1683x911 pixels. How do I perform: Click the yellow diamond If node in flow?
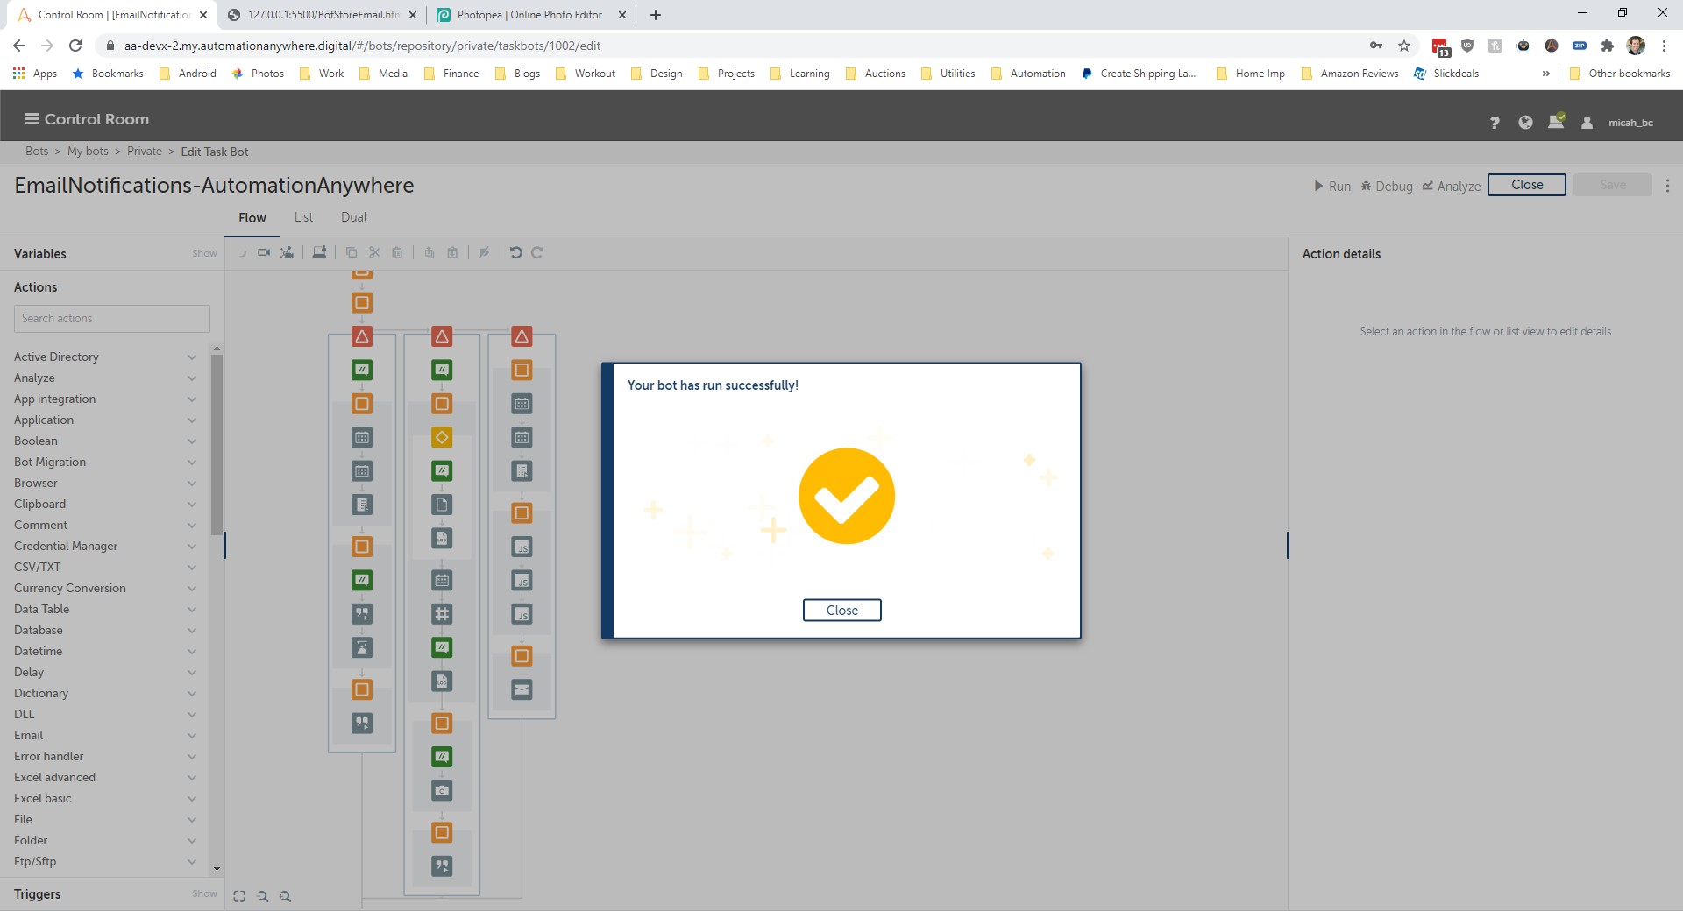442,437
